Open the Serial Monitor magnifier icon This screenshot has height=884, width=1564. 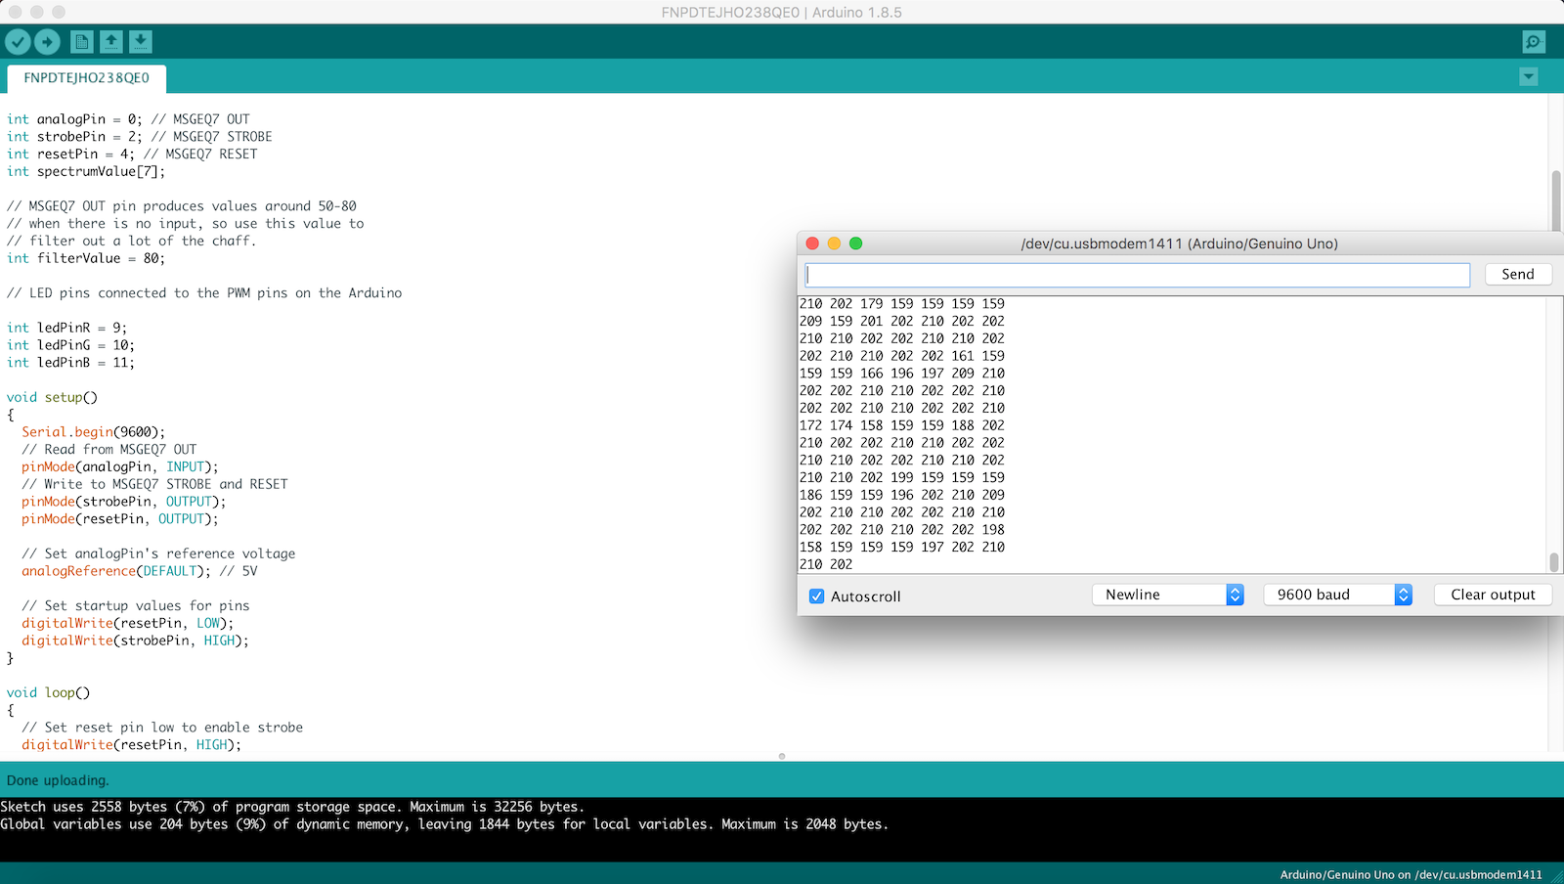coord(1534,41)
